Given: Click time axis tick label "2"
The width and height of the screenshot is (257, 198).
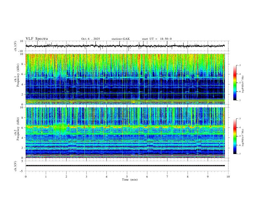Looking at the screenshot, I should point(66,177).
